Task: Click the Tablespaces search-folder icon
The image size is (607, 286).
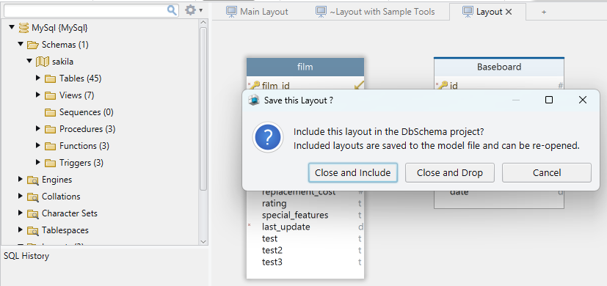Action: (x=33, y=230)
